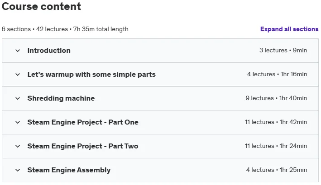Click 11 lectures 1hr 24min text
This screenshot has width=321, height=185.
tap(276, 146)
